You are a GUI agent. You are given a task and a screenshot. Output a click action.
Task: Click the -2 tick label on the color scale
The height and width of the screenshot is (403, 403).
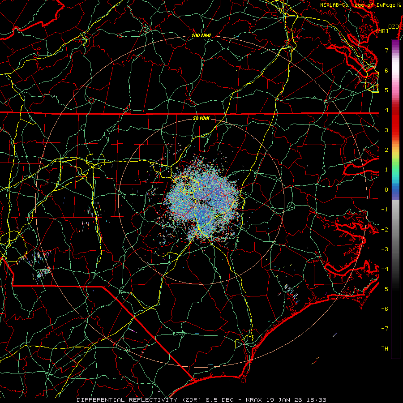coord(385,230)
